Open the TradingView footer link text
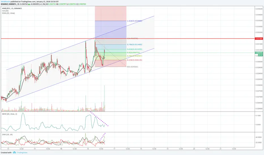 (x=22, y=152)
